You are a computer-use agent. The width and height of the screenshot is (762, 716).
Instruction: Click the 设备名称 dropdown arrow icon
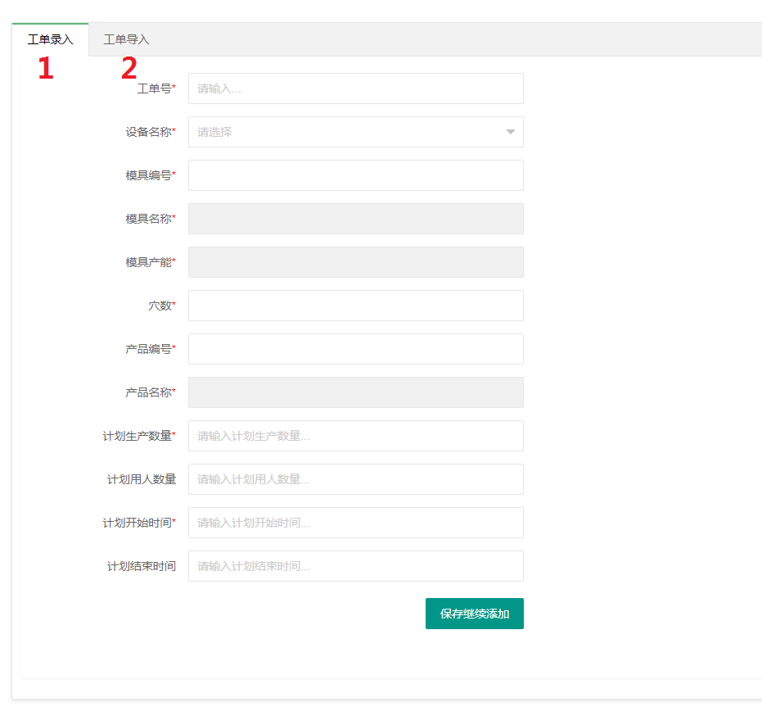coord(510,132)
